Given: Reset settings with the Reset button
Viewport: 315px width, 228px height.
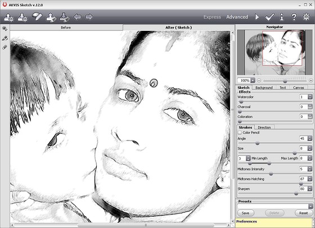Looking at the screenshot, I should pos(303,213).
